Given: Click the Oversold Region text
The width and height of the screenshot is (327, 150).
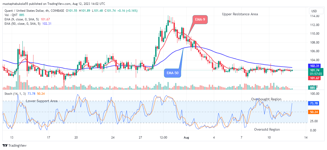Looking at the screenshot, I should (267, 129).
